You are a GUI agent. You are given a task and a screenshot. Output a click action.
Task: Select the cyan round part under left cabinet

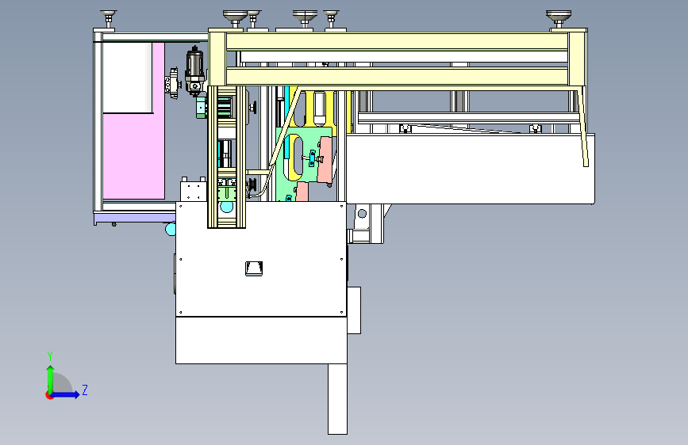coord(171,229)
